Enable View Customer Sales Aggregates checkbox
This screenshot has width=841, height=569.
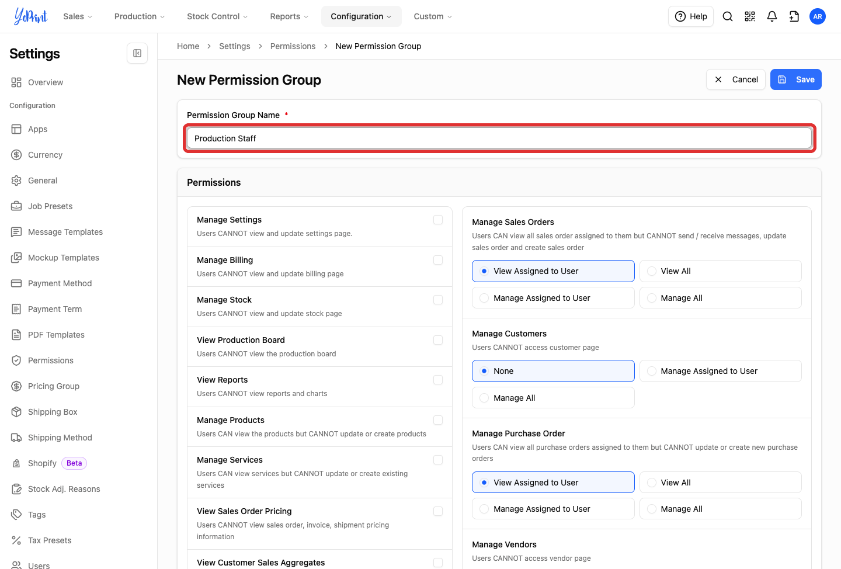coord(438,563)
